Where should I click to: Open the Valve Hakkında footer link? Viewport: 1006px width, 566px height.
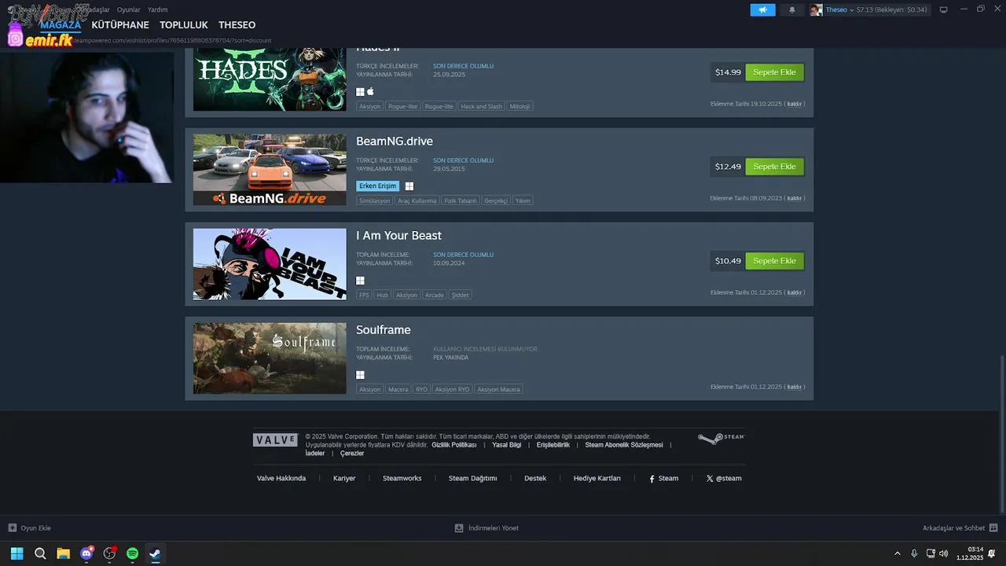point(281,478)
